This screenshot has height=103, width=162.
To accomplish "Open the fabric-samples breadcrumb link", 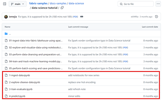I will coord(38,3).
